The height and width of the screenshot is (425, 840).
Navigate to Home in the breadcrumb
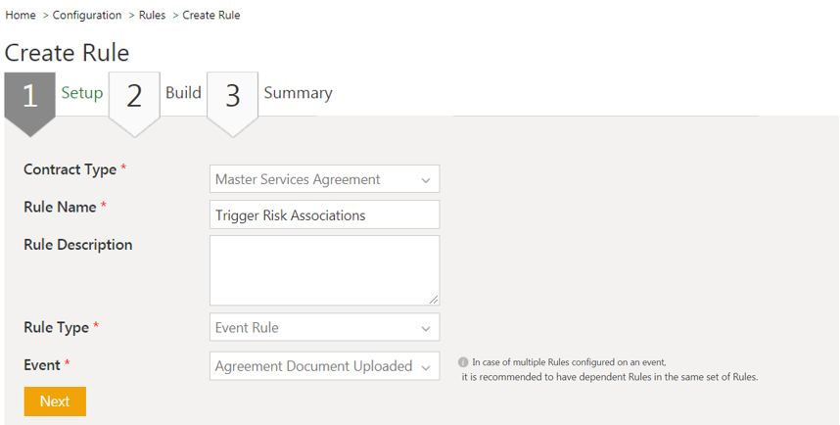coord(21,15)
